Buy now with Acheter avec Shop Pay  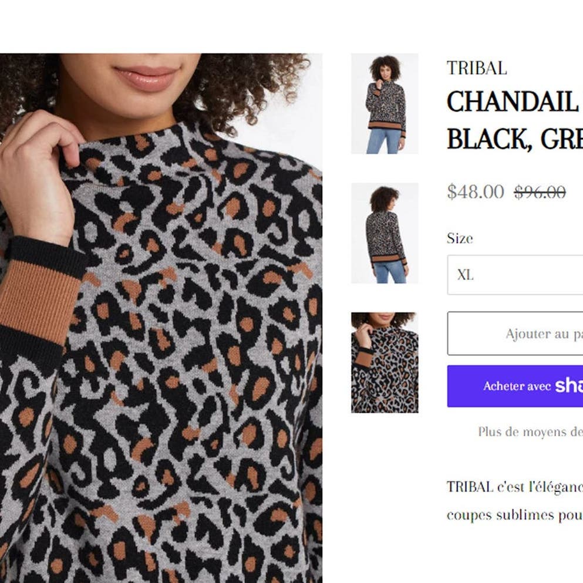click(515, 386)
